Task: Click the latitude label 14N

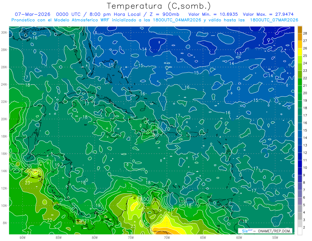Action: [4, 171]
